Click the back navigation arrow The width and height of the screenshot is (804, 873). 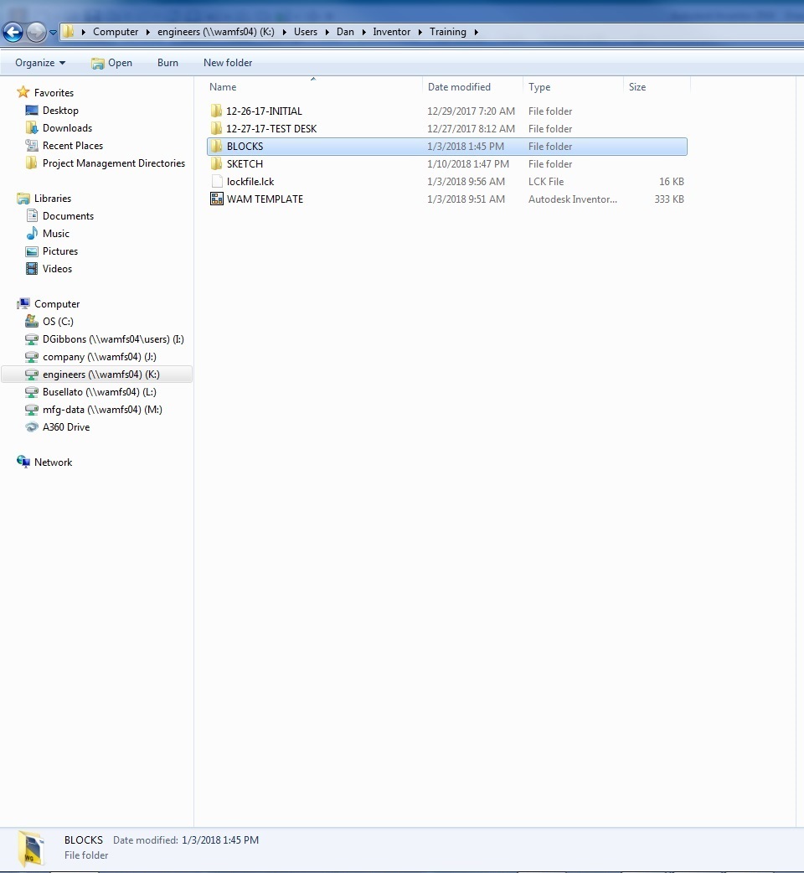[x=13, y=31]
